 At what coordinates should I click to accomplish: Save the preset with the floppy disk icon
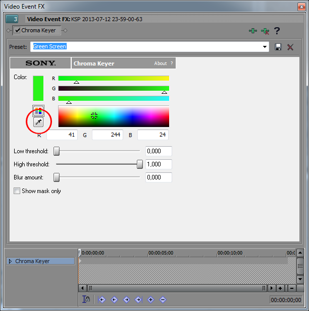point(278,47)
